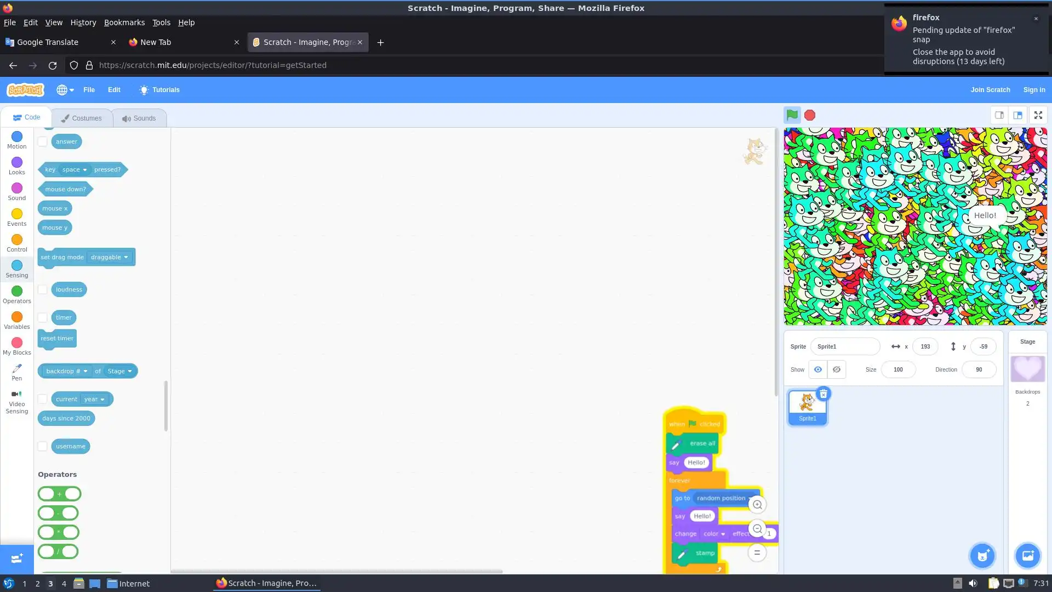Click the Join Scratch link
Screen dimensions: 1052x592
(990, 90)
